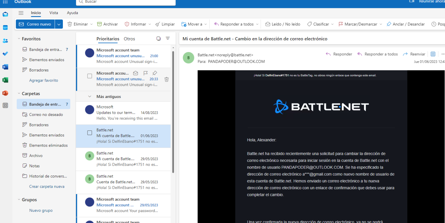Click the Buscar search field
Image resolution: width=445 pixels, height=223 pixels.
[x=126, y=2]
